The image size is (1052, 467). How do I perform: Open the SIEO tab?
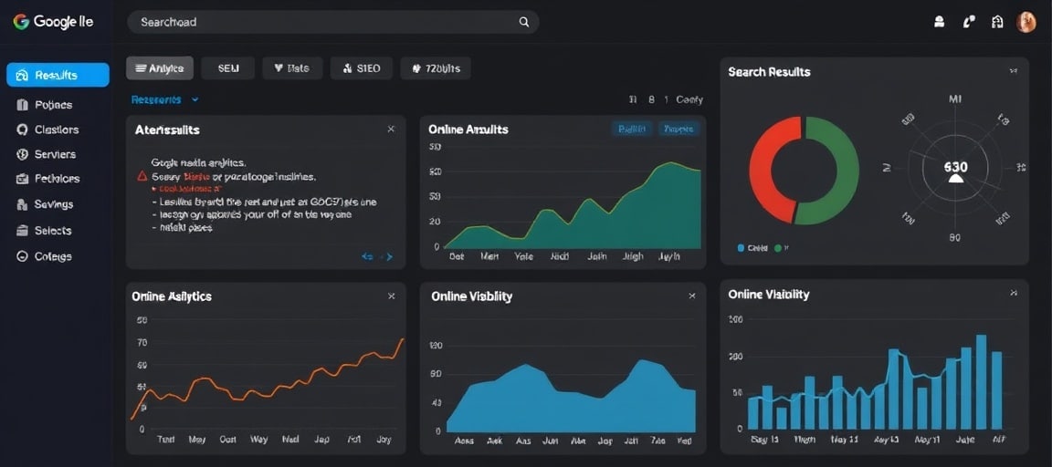(362, 68)
